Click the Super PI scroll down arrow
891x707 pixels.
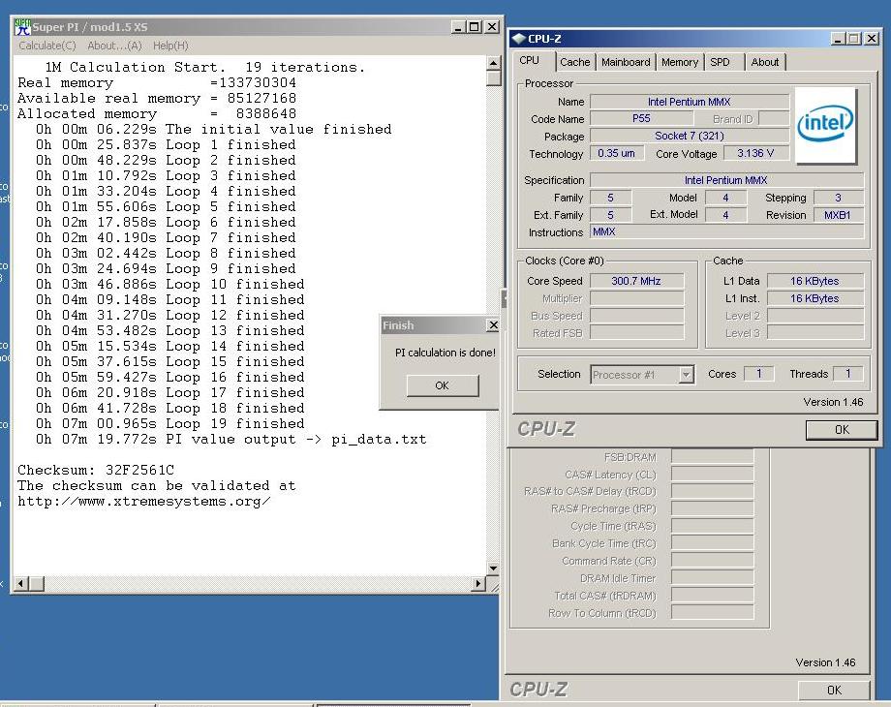[493, 569]
